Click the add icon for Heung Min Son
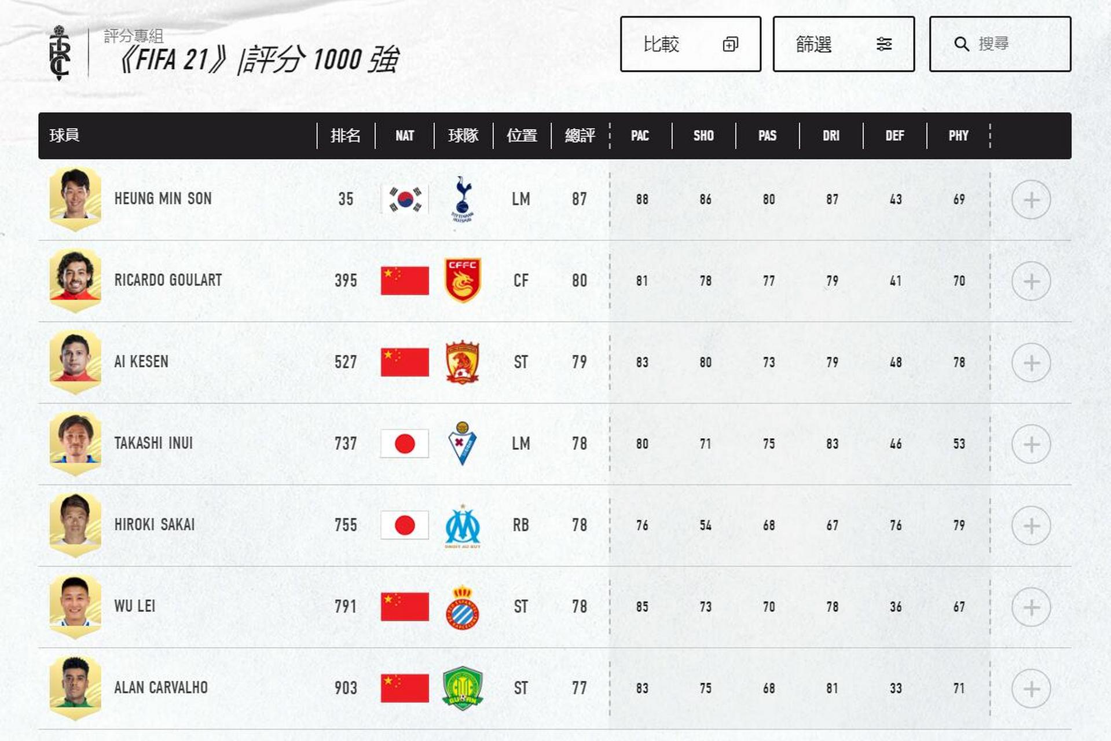1111x741 pixels. pyautogui.click(x=1031, y=200)
